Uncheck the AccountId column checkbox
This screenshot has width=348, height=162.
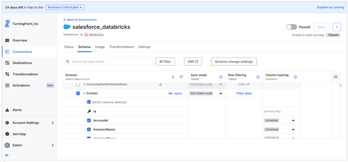click(x=89, y=120)
